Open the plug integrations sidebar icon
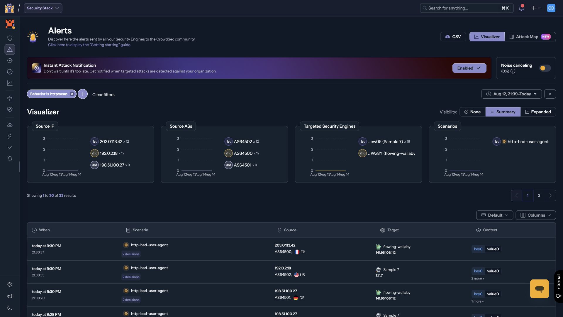This screenshot has width=563, height=317. point(10,136)
